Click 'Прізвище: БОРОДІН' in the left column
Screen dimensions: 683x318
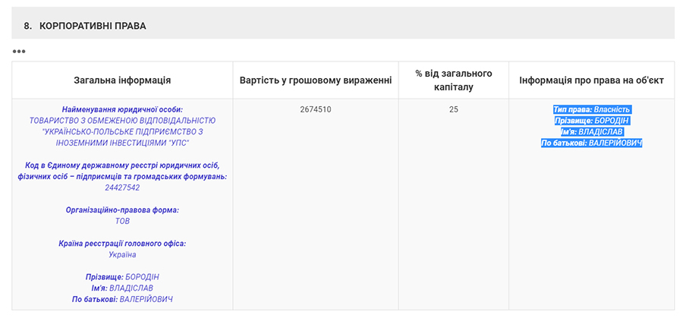click(122, 277)
